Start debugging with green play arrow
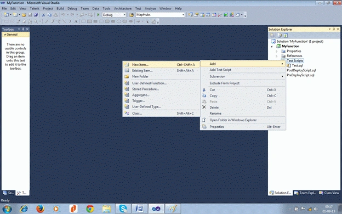 coord(98,15)
